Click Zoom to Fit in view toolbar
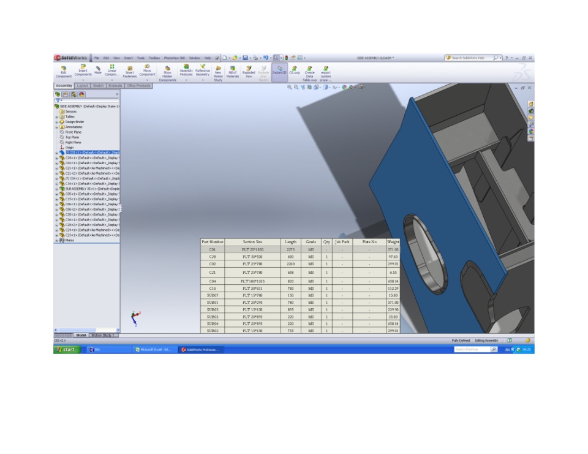 289,87
